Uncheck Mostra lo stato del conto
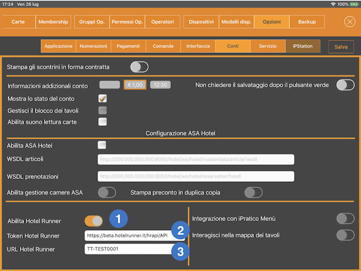This screenshot has width=361, height=271. [x=102, y=99]
